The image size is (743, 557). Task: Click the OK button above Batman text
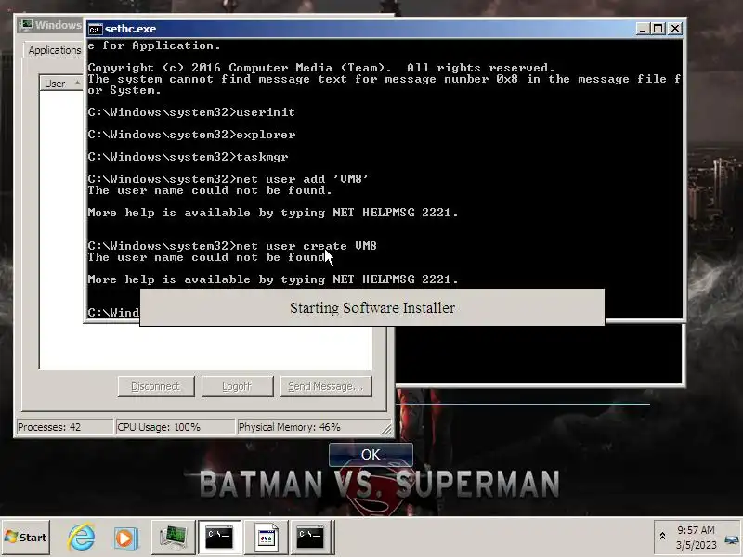pyautogui.click(x=371, y=455)
